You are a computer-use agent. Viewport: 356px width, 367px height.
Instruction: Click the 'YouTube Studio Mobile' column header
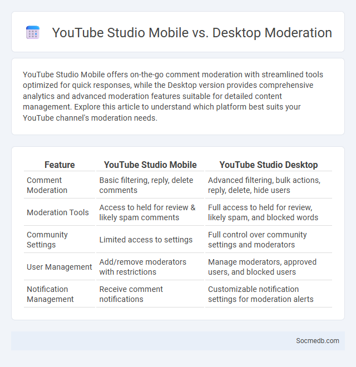coord(150,165)
